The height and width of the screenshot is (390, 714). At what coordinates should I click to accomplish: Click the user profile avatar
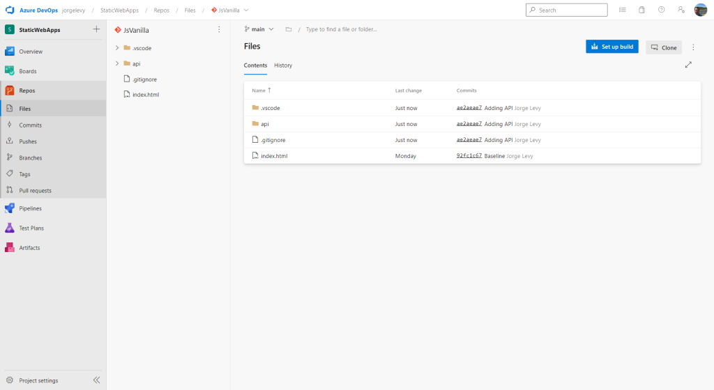700,10
